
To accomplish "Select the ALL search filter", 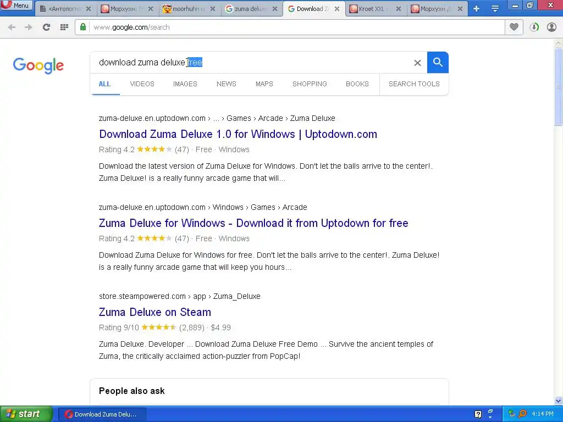I will pos(104,84).
